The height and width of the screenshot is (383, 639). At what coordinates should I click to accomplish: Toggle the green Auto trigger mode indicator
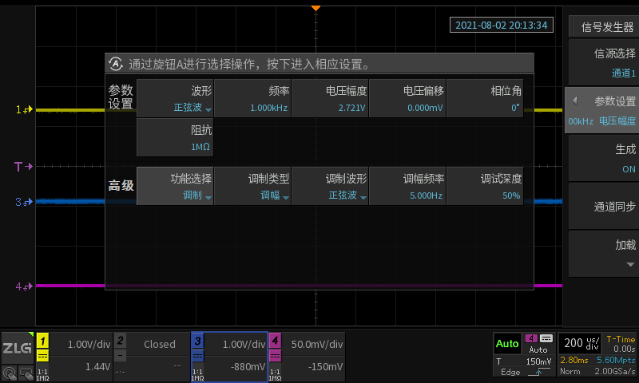point(507,344)
